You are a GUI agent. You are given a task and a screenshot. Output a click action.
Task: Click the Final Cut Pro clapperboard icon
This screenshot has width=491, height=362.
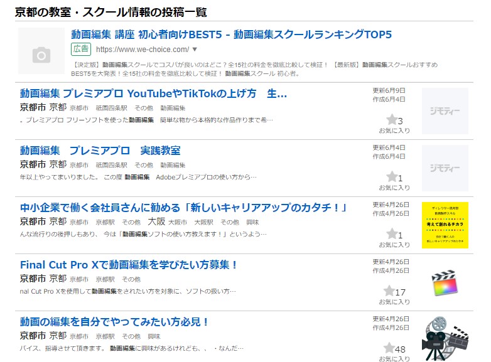445,282
